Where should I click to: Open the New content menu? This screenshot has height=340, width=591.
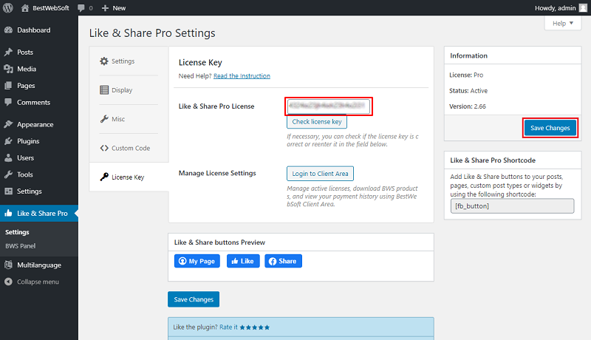tap(114, 8)
